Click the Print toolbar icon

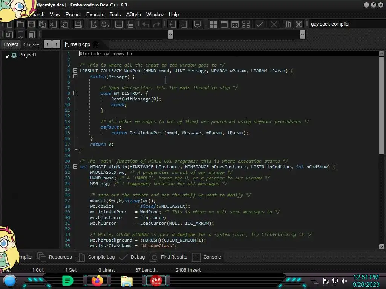pos(78,24)
